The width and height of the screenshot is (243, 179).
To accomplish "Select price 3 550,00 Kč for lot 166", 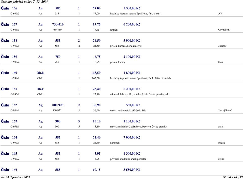I will tap(132, 170).
